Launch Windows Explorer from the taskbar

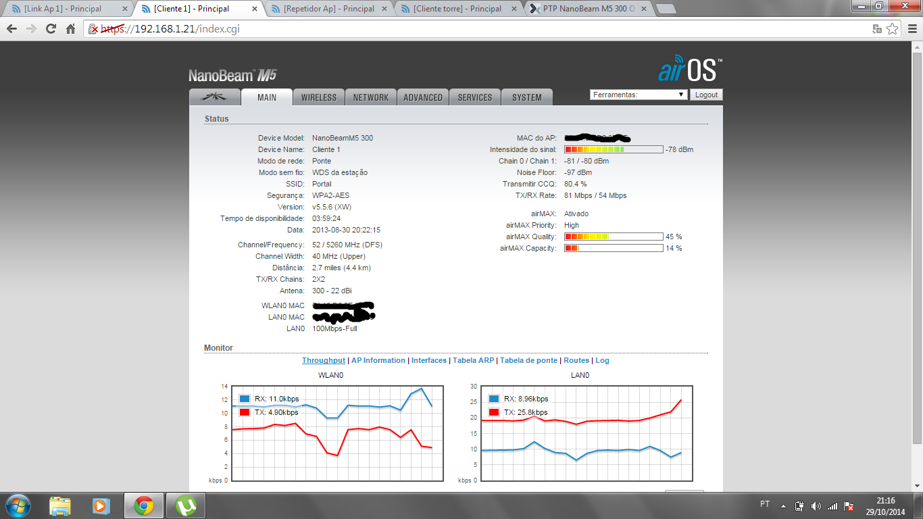(60, 505)
